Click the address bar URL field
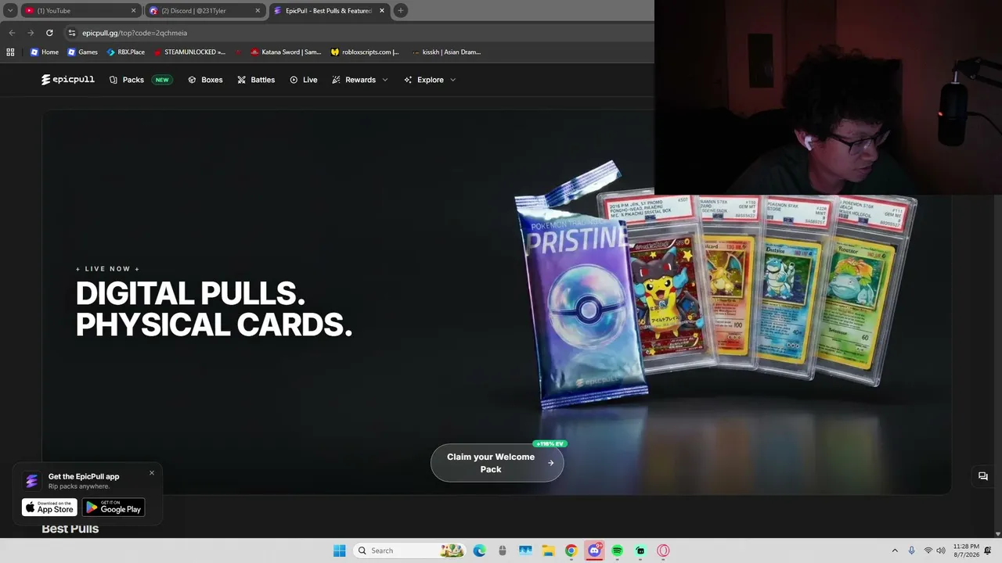The width and height of the screenshot is (1002, 563). click(x=356, y=33)
